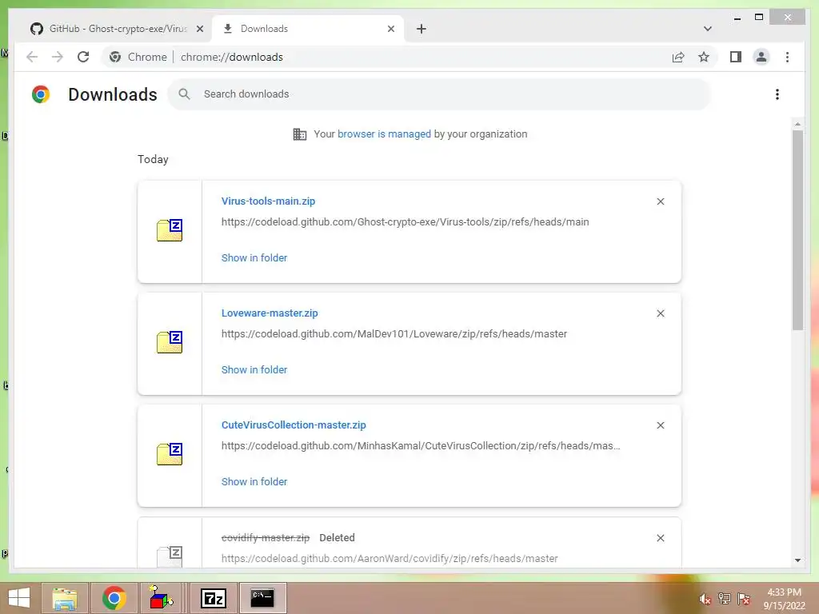Click the vertical scrollbar thumb
This screenshot has width=819, height=614.
click(797, 229)
